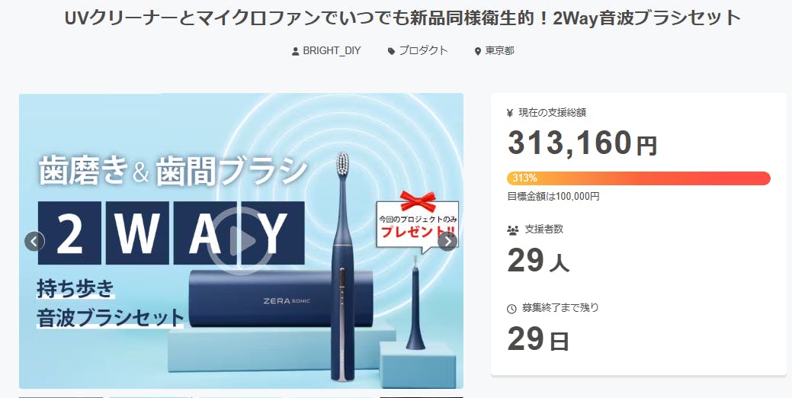This screenshot has width=792, height=398.
Task: Click the 目標金額は100,000円 goal text
Action: click(x=553, y=197)
